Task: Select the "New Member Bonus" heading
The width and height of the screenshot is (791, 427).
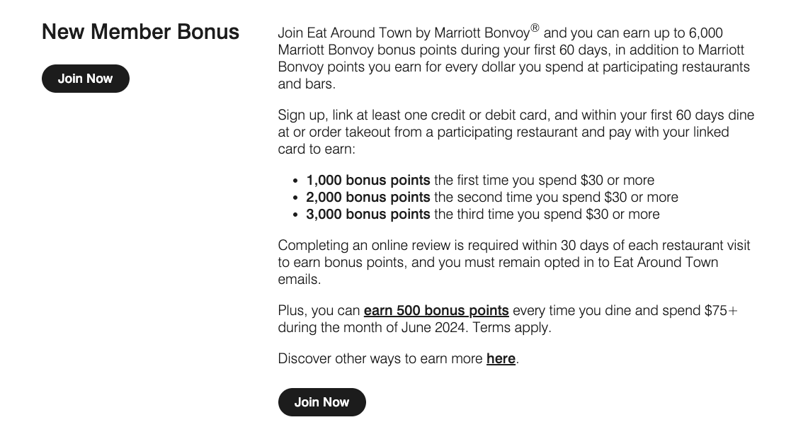Action: pyautogui.click(x=140, y=32)
